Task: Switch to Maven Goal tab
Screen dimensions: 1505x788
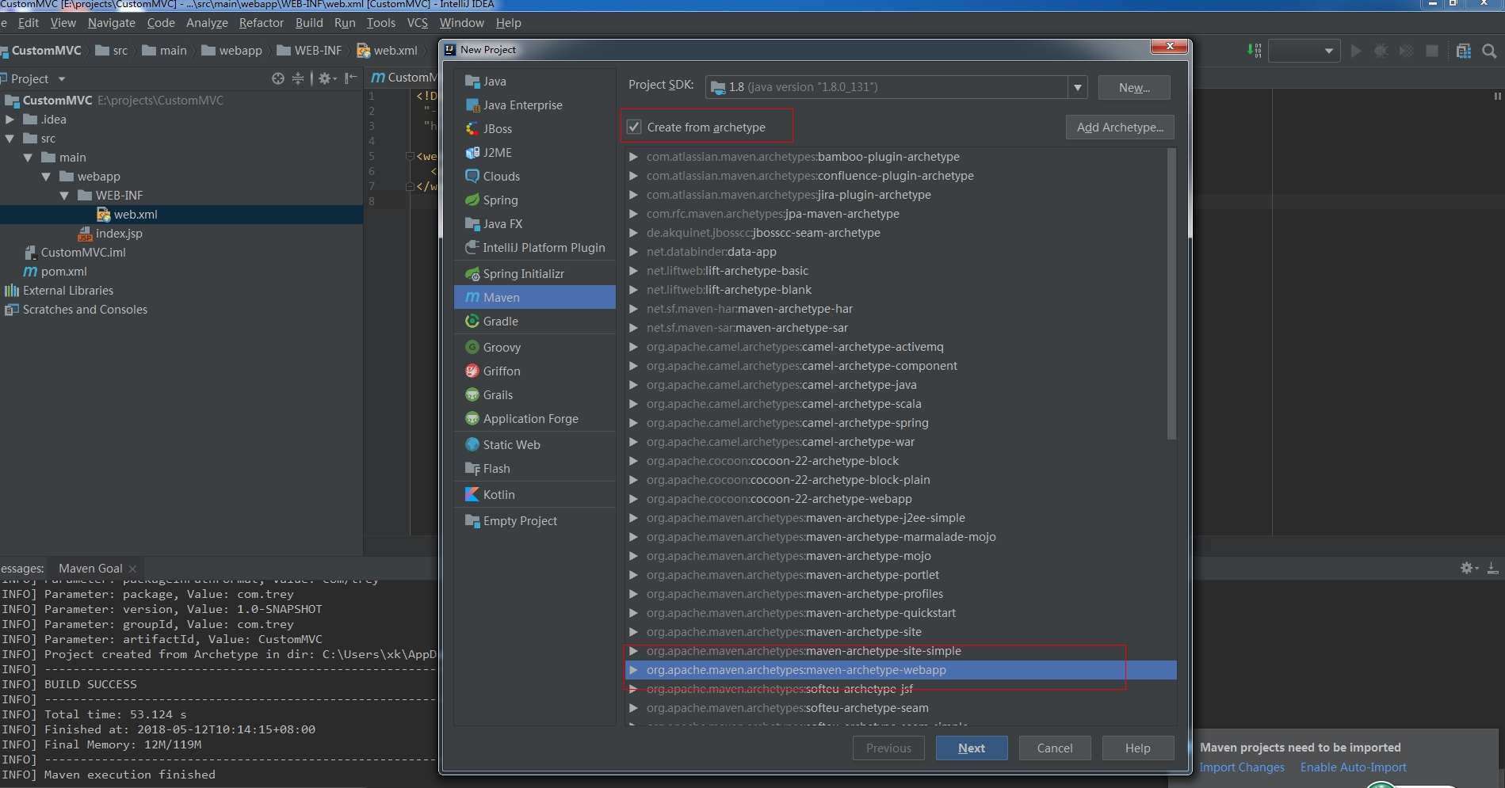Action: click(90, 569)
